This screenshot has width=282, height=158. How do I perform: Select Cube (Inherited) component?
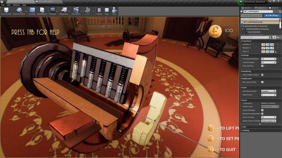pos(254,32)
